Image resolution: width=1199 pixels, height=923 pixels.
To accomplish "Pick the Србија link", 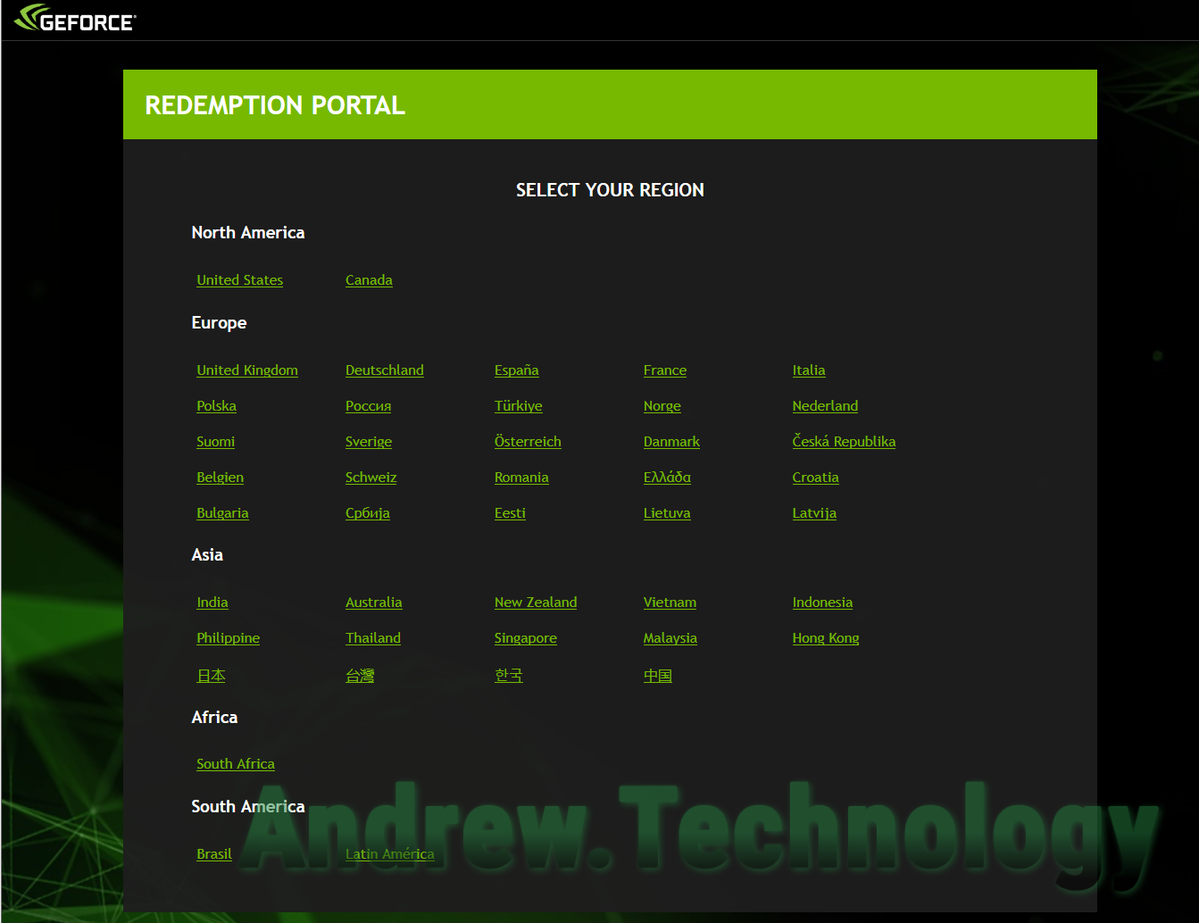I will point(368,513).
